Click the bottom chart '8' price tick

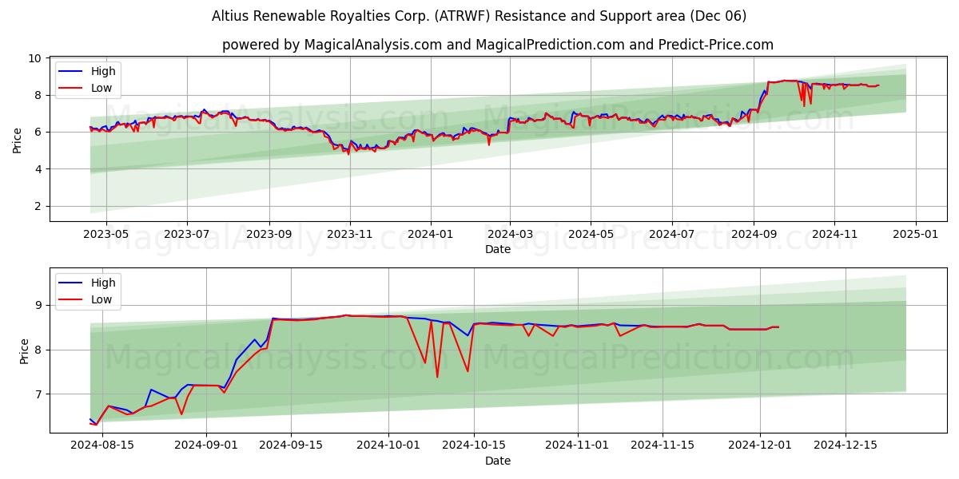pos(38,350)
